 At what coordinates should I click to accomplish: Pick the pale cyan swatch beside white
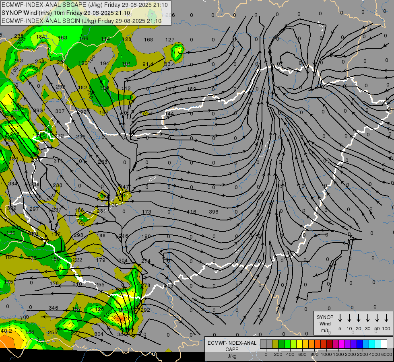point(377,344)
